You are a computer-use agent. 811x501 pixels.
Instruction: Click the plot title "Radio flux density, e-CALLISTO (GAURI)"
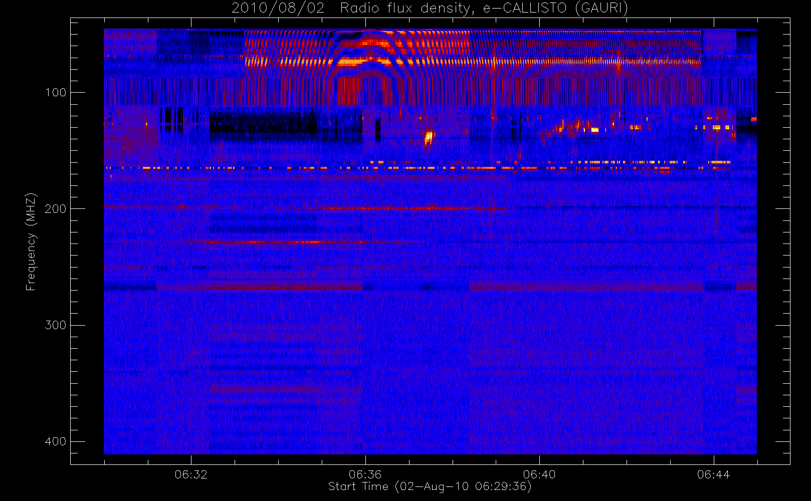484,8
